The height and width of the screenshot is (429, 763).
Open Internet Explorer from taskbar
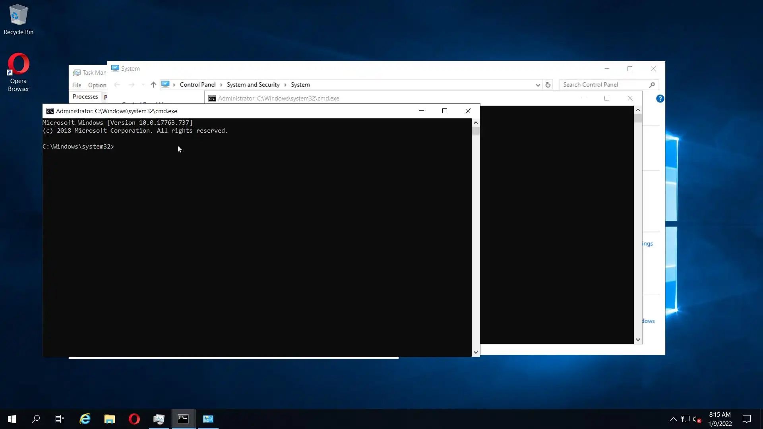click(x=85, y=419)
